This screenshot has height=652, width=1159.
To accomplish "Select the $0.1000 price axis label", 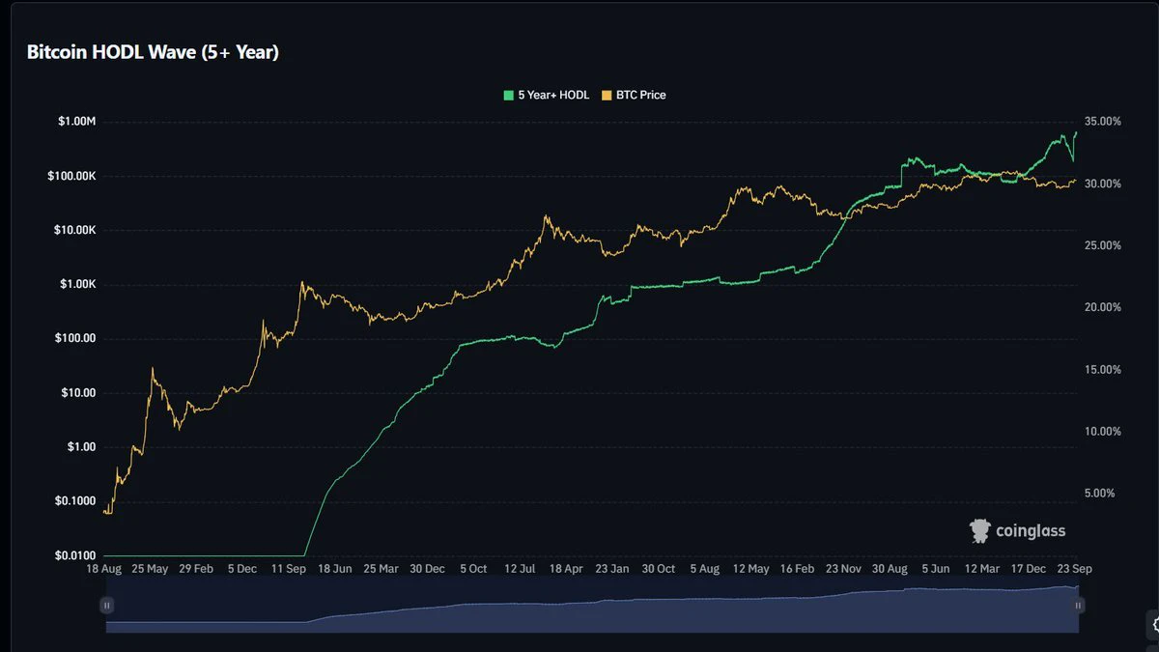I will click(x=75, y=500).
